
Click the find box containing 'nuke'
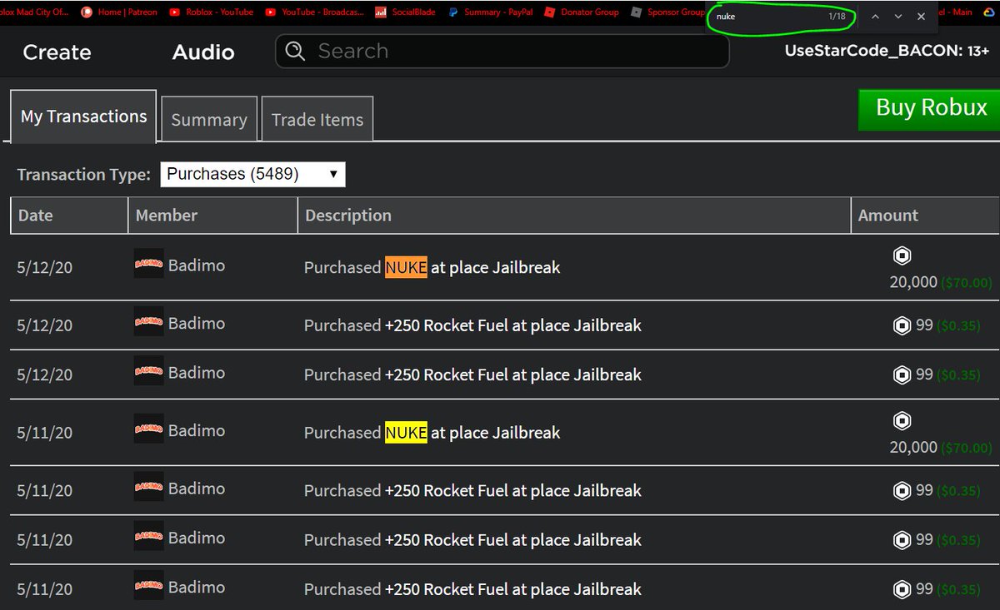767,17
